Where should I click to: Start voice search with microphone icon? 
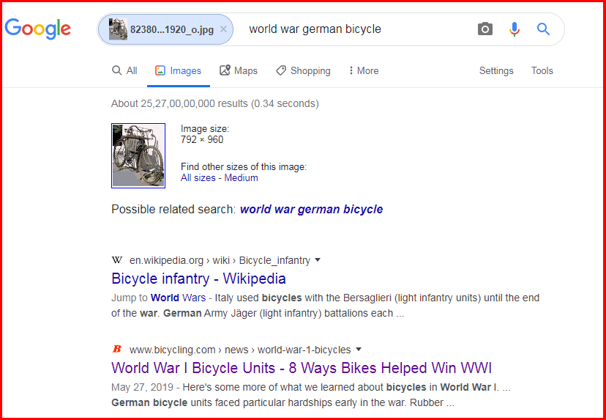(x=515, y=29)
